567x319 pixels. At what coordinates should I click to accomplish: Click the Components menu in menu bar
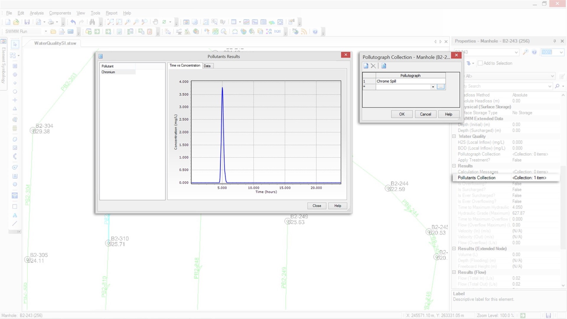(x=60, y=13)
